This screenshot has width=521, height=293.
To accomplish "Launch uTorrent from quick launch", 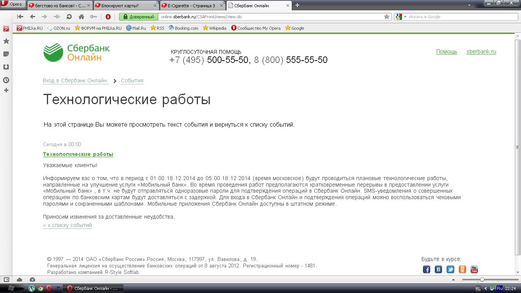I will [32, 289].
